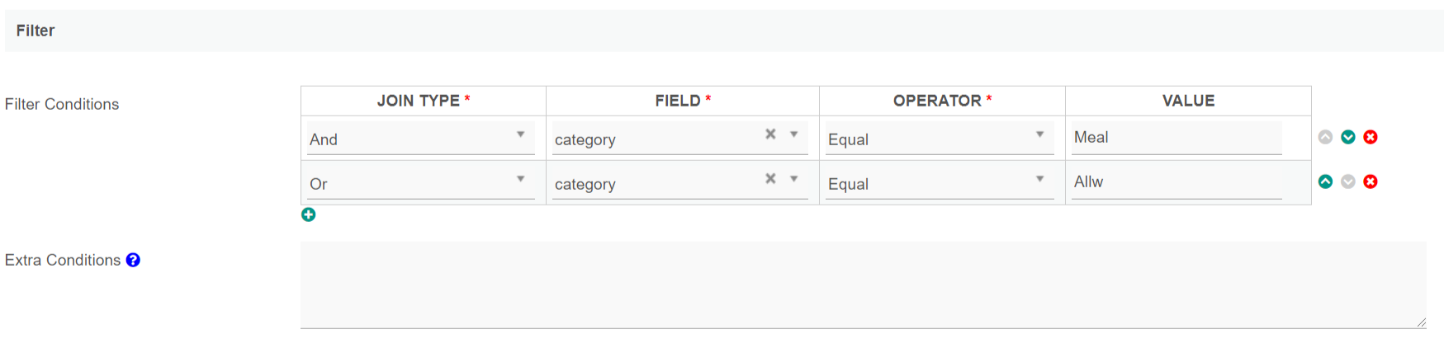Delete the Meal filter condition row
The height and width of the screenshot is (339, 1444).
1371,137
